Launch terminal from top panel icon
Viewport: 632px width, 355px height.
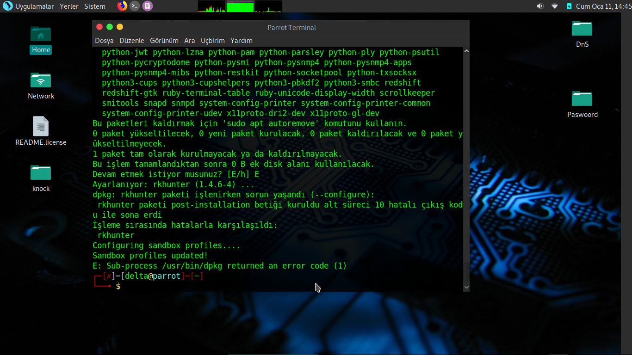[x=135, y=6]
